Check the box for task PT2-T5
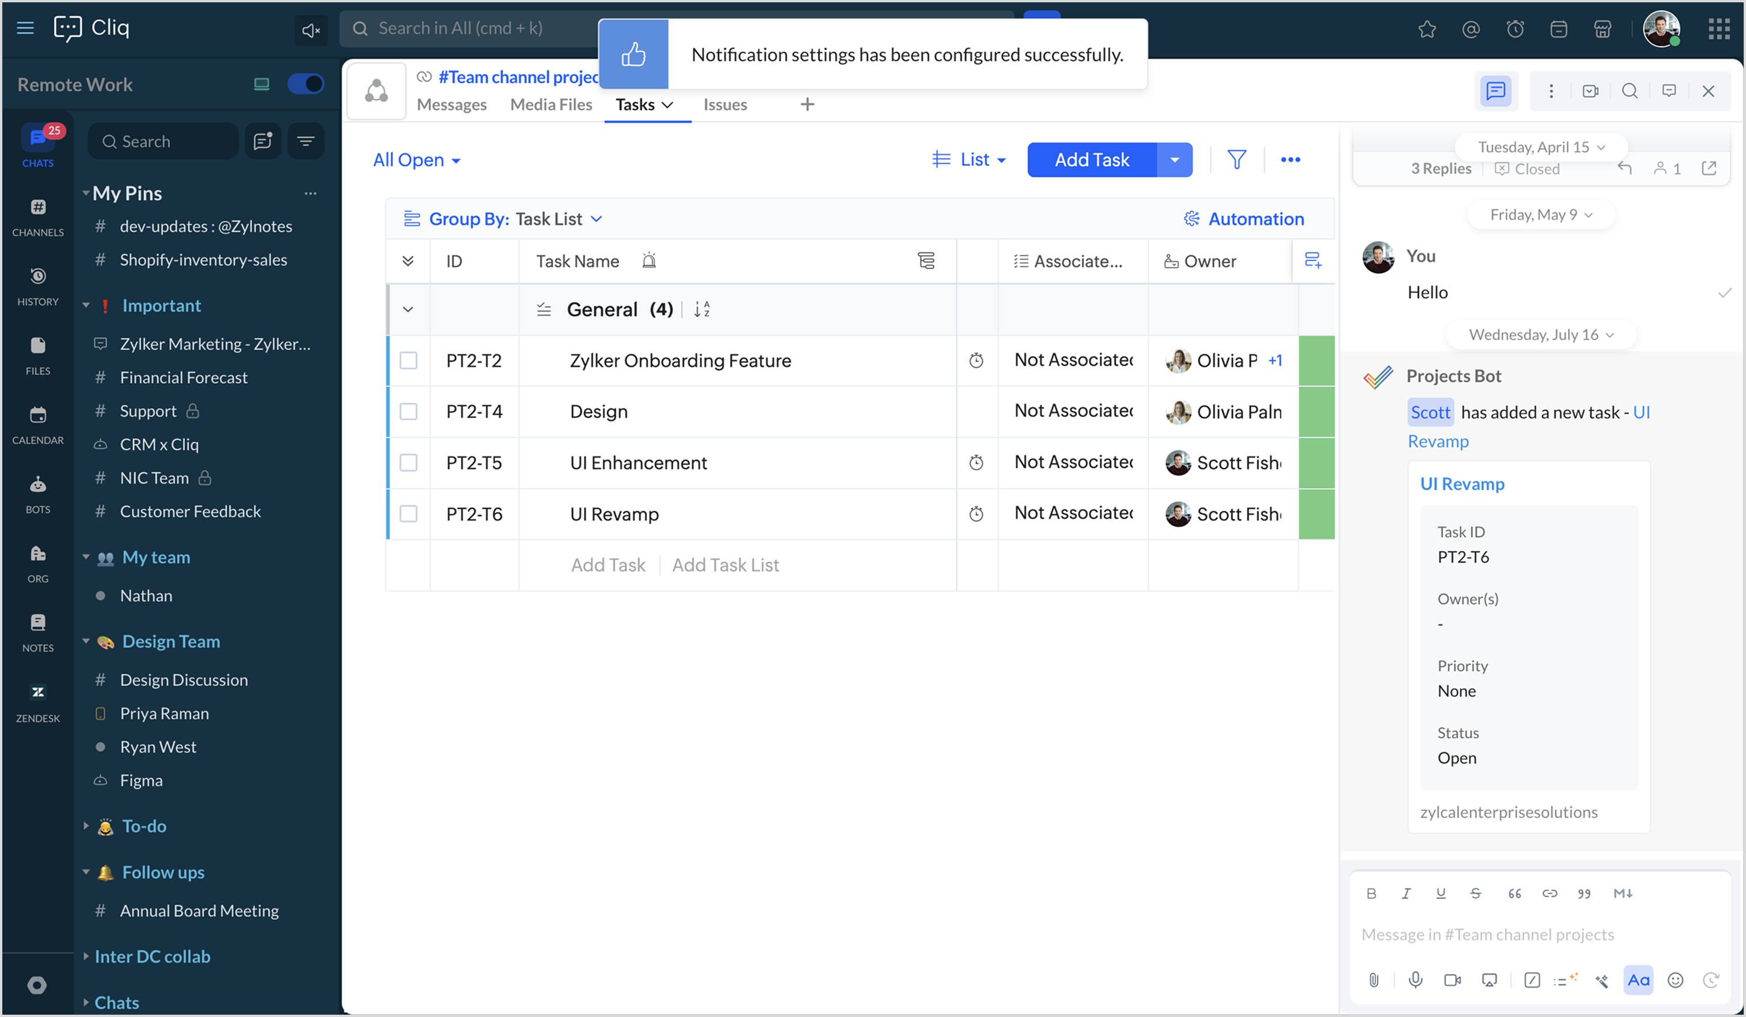1746x1017 pixels. [408, 463]
